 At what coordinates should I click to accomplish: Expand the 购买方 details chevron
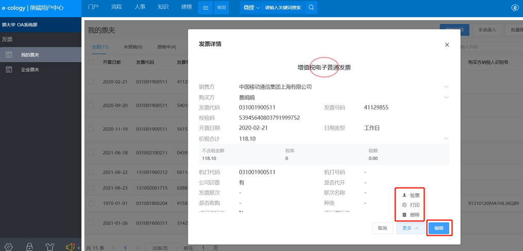(x=446, y=97)
